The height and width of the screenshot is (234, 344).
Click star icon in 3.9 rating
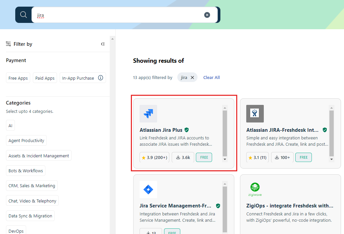click(x=144, y=158)
